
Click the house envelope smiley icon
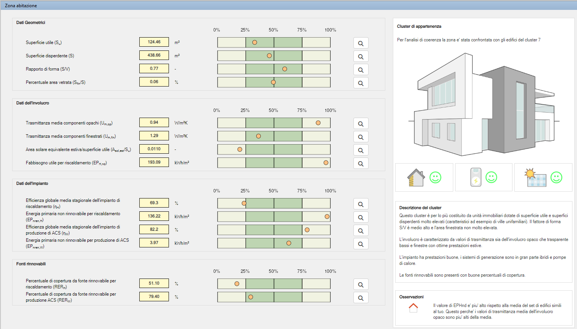click(x=424, y=177)
